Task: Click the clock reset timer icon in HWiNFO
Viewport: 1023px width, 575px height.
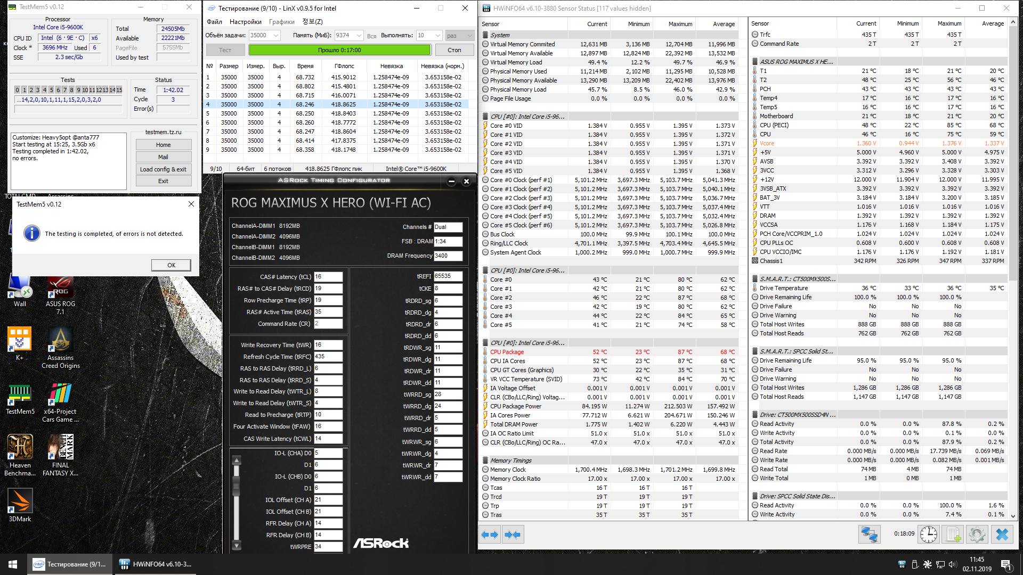Action: 928,534
